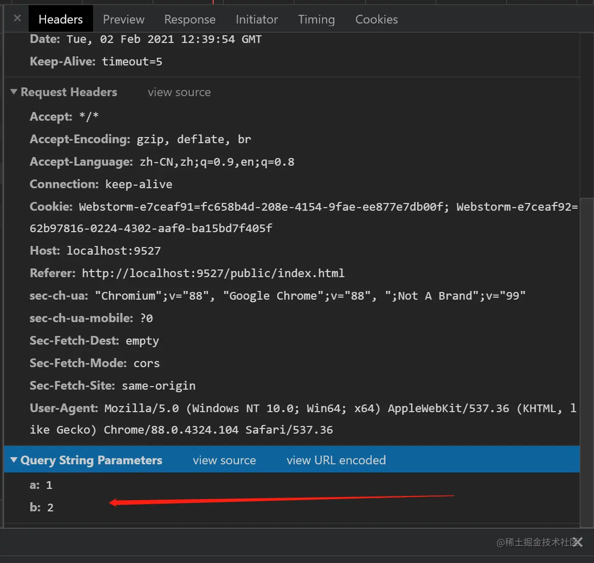Select query parameter b: 2
The image size is (594, 563).
[x=42, y=507]
